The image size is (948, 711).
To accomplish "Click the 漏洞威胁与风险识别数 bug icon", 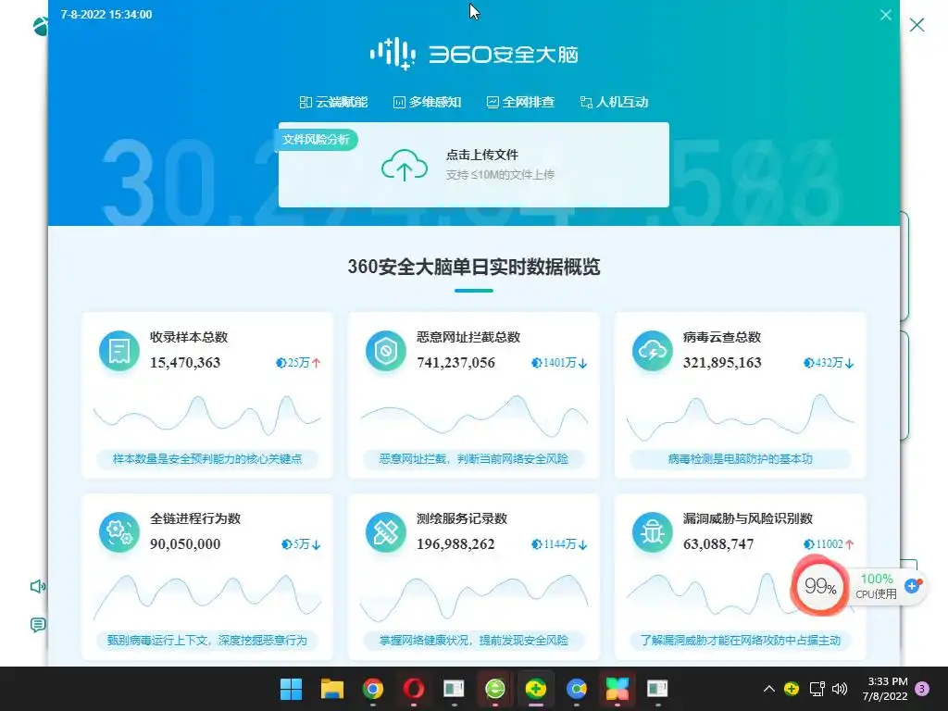I will pyautogui.click(x=653, y=532).
